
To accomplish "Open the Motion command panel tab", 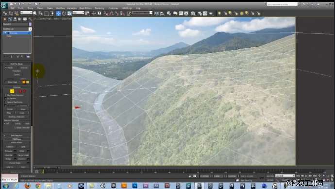I will pos(19,19).
